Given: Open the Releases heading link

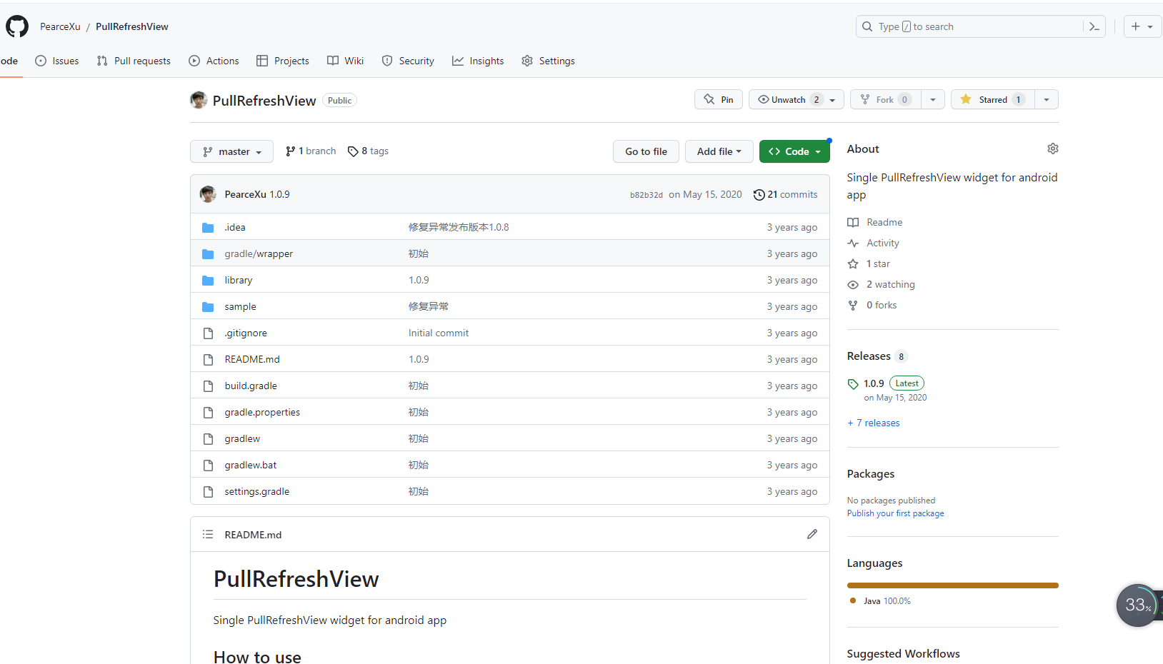Looking at the screenshot, I should click(869, 356).
